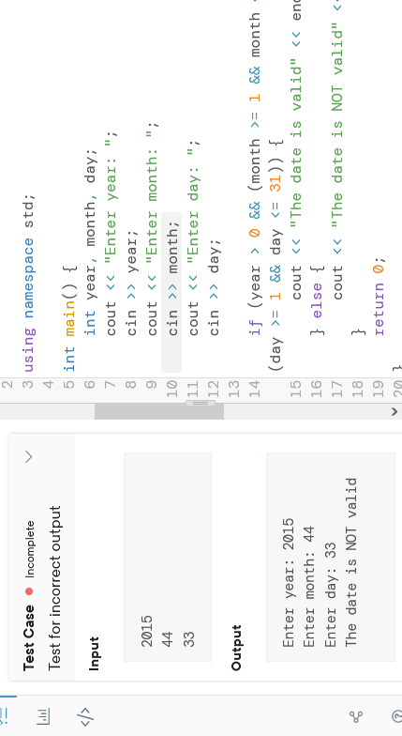Click the "Enter day: " cout line
This screenshot has width=402, height=736.
pyautogui.click(x=193, y=238)
